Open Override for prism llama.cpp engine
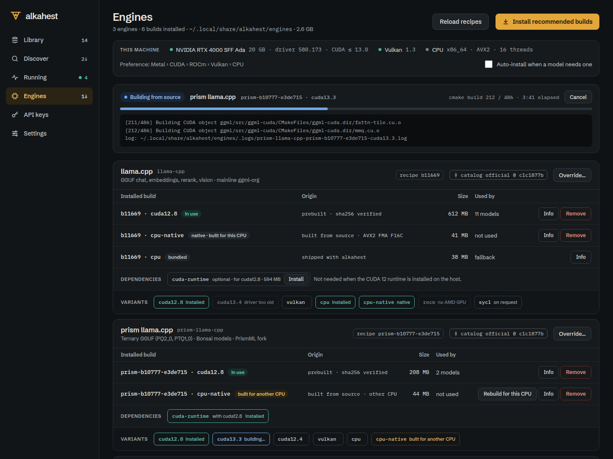The width and height of the screenshot is (613, 459). 572,334
